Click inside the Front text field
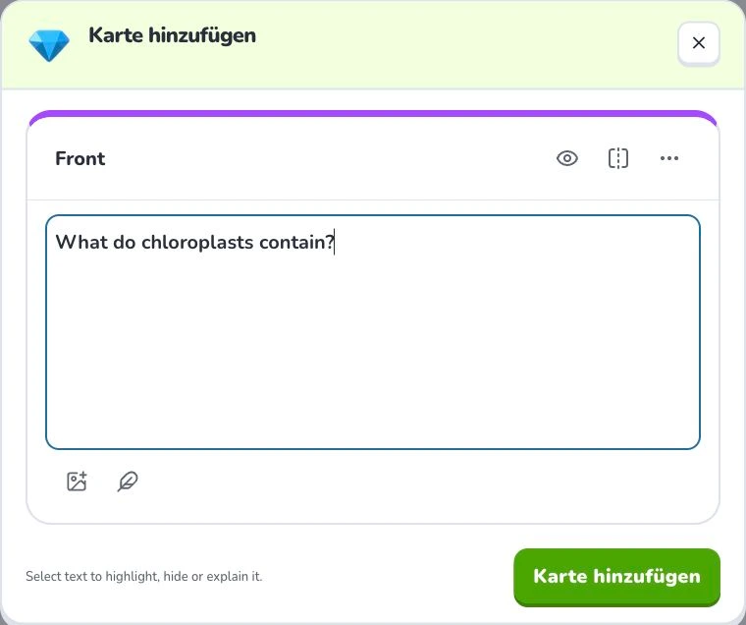The width and height of the screenshot is (746, 625). click(x=373, y=332)
